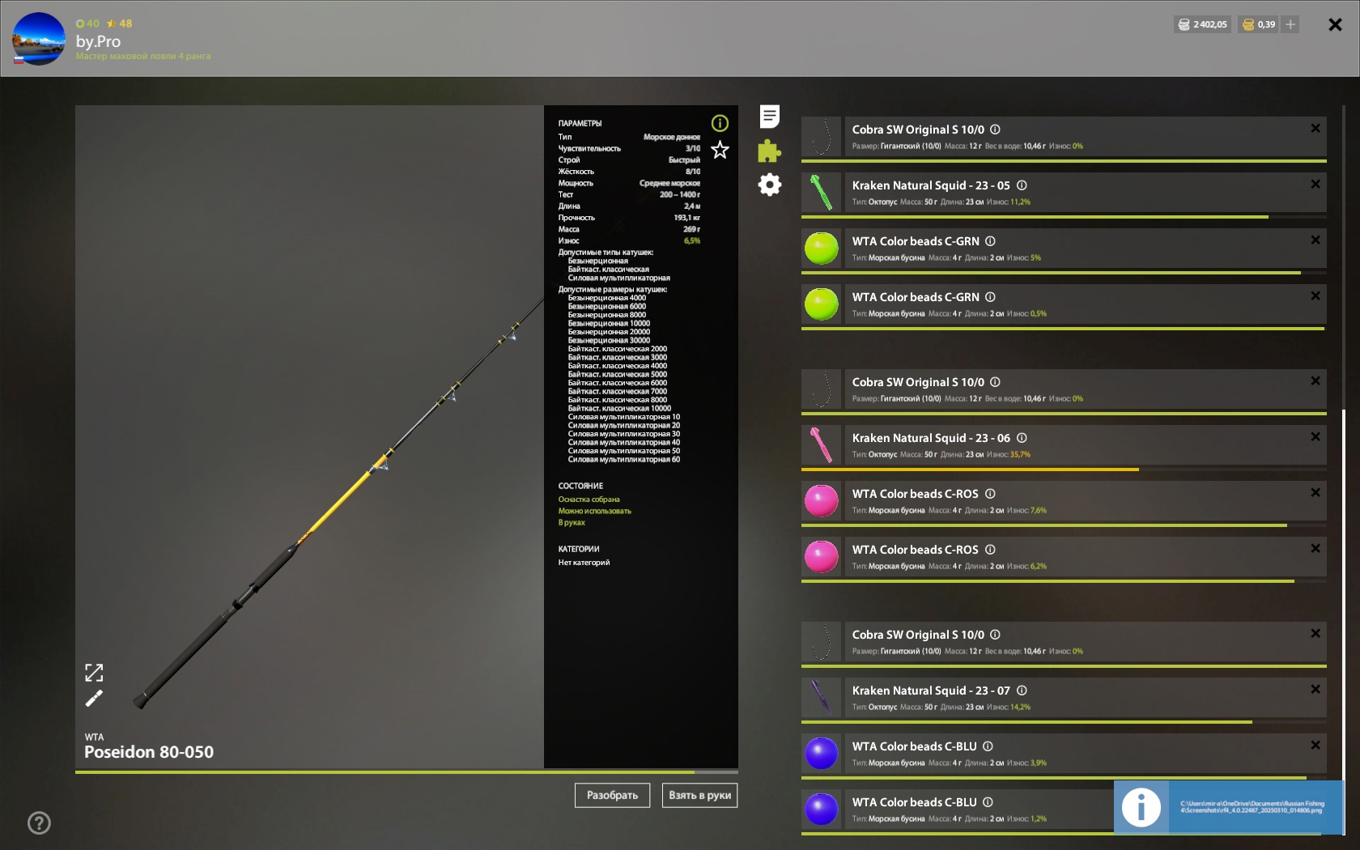Viewport: 1360px width, 850px height.
Task: Click the Poseidon 80-050 rod name
Action: [149, 752]
